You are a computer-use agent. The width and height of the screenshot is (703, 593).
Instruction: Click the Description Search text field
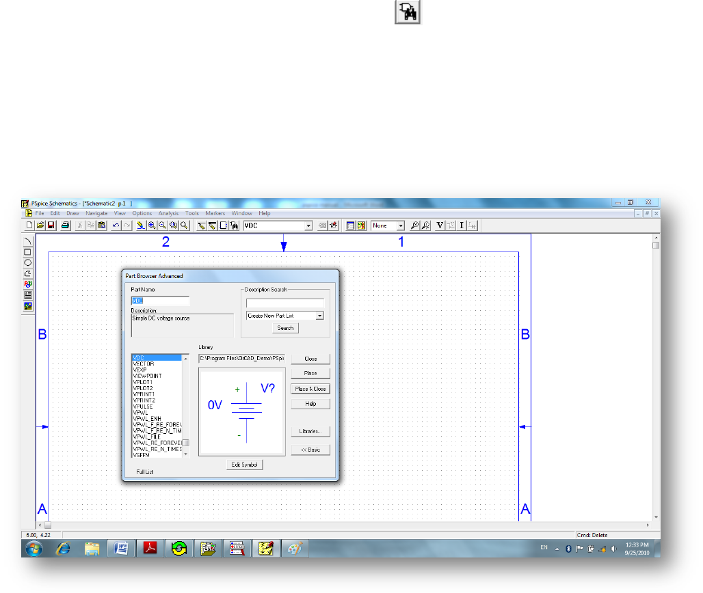tap(284, 303)
